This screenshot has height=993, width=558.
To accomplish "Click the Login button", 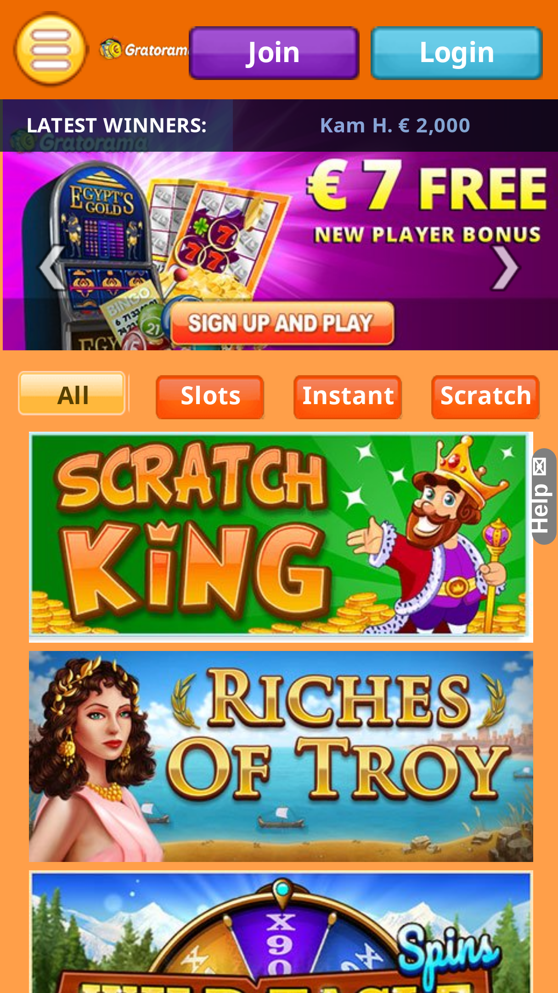I will pos(457,53).
